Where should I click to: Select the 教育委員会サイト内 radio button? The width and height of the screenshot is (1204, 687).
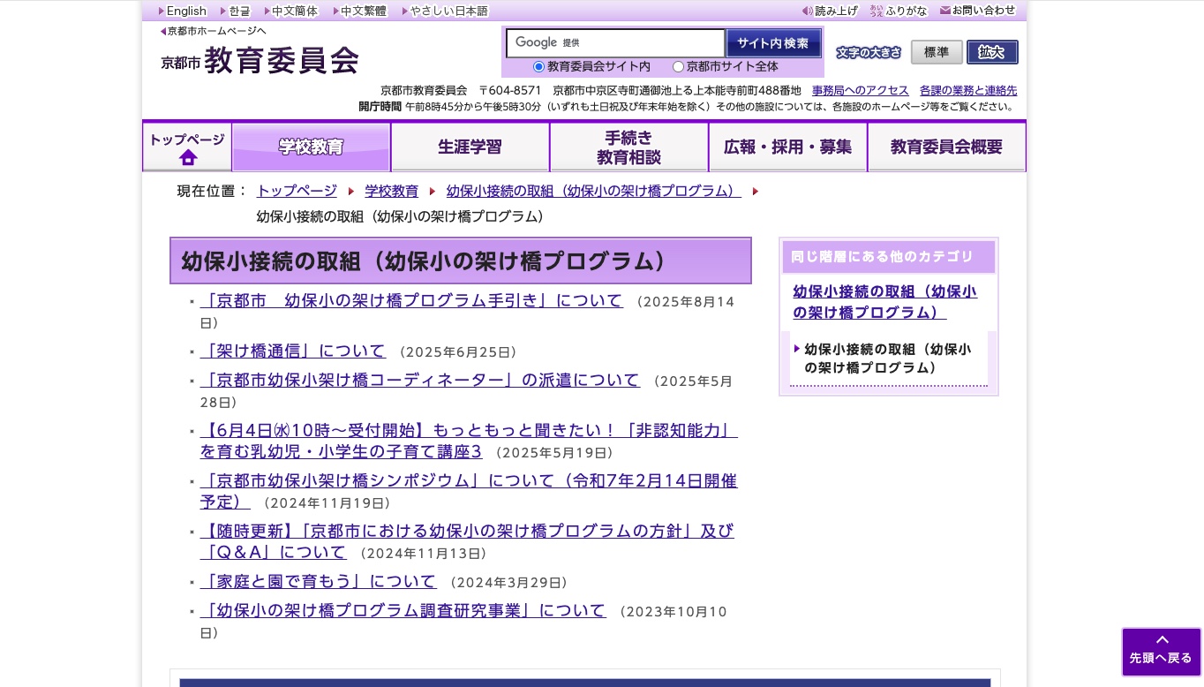(538, 66)
